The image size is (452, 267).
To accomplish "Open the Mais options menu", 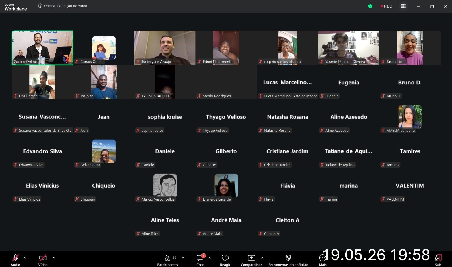I will tap(322, 258).
